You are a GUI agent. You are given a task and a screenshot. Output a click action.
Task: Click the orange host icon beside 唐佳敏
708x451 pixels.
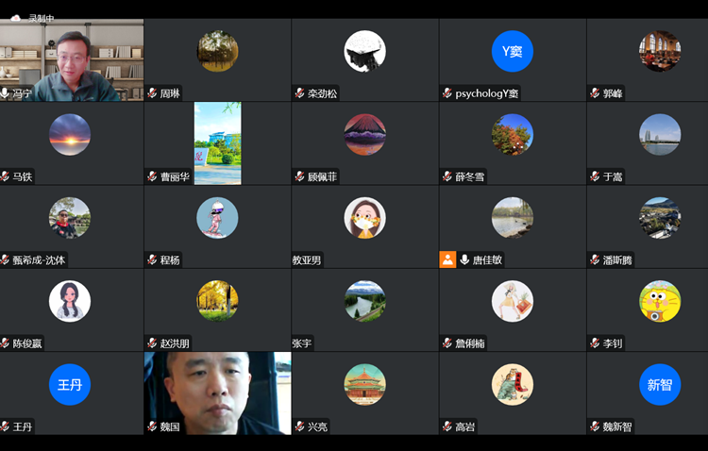click(x=447, y=259)
